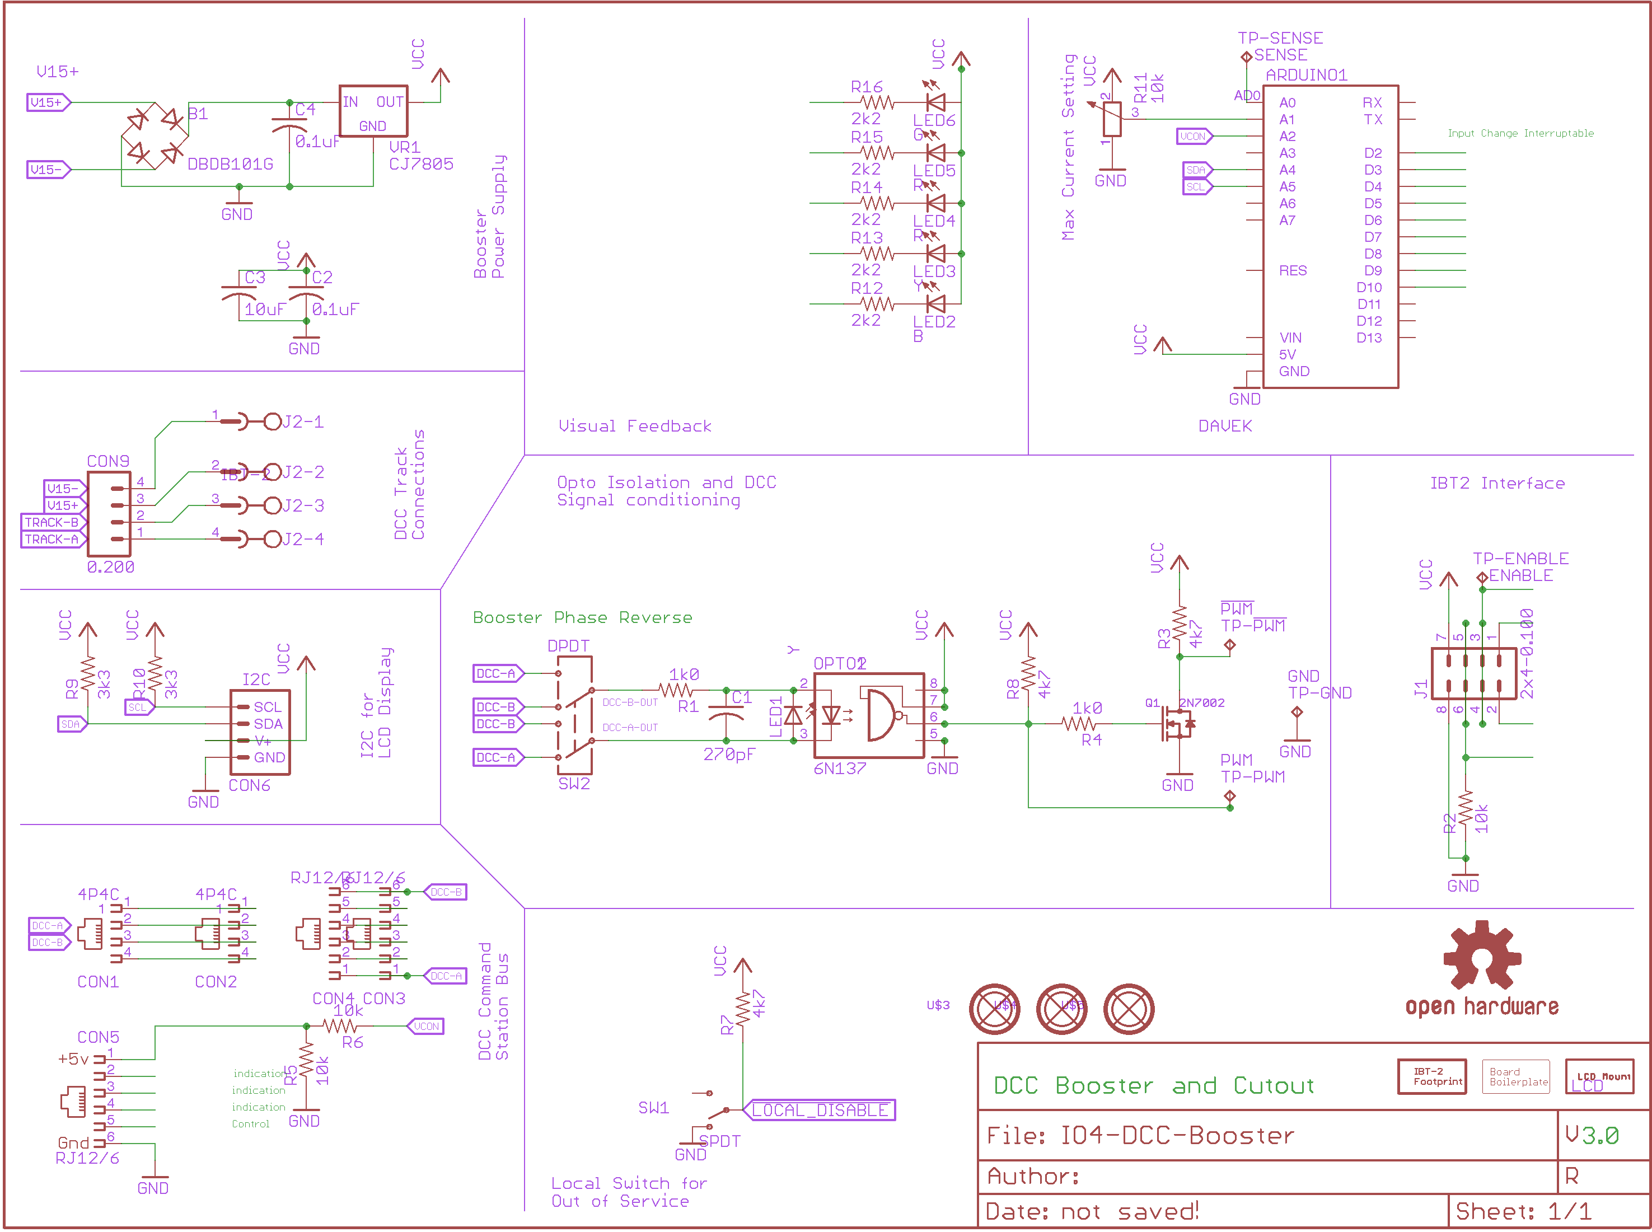Image resolution: width=1652 pixels, height=1232 pixels.
Task: Click the IBT-2 Footprint box
Action: 1432,1076
